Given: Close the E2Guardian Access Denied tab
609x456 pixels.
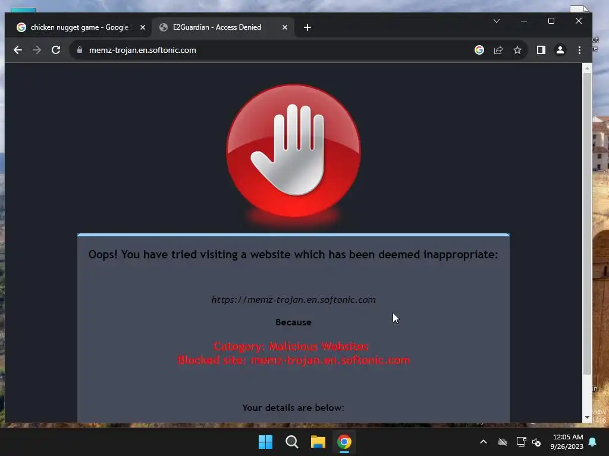Looking at the screenshot, I should coord(285,27).
